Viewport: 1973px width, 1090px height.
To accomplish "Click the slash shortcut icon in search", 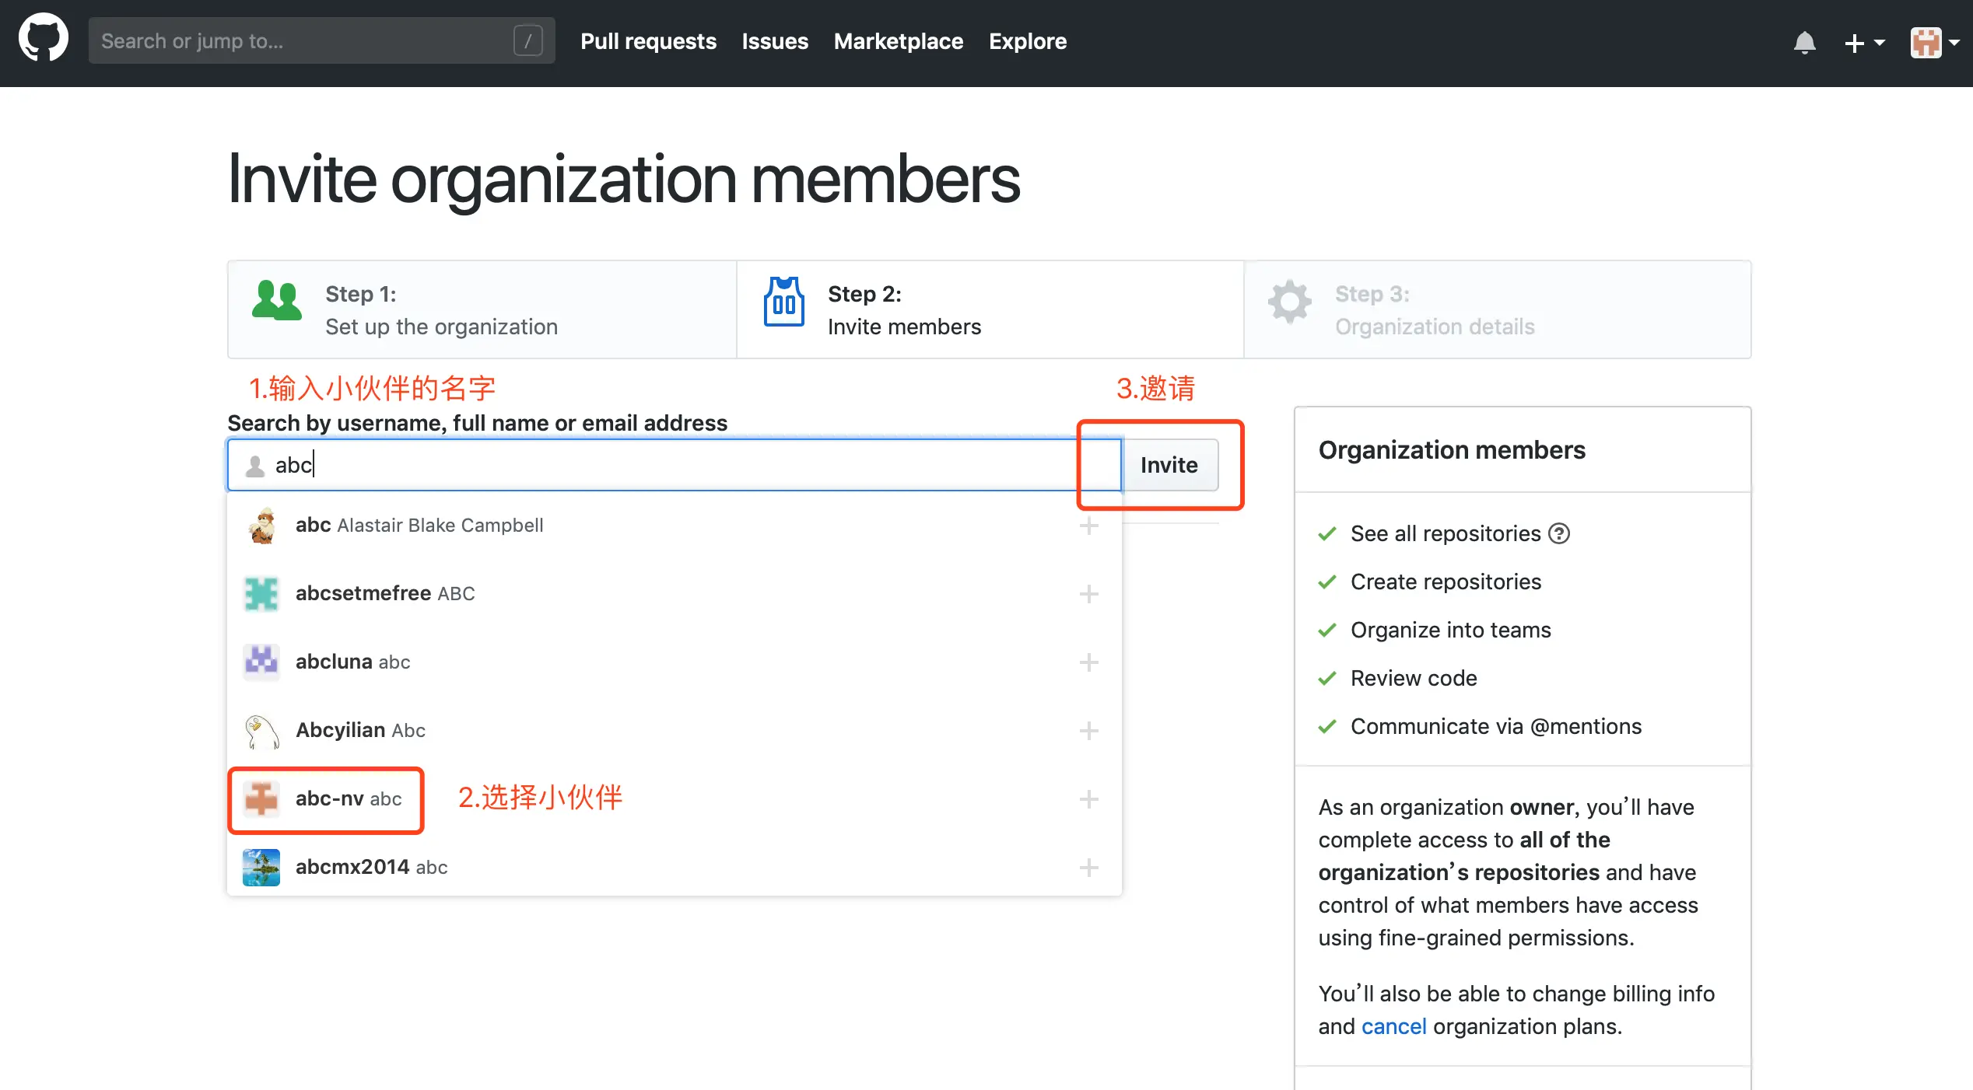I will click(x=527, y=40).
